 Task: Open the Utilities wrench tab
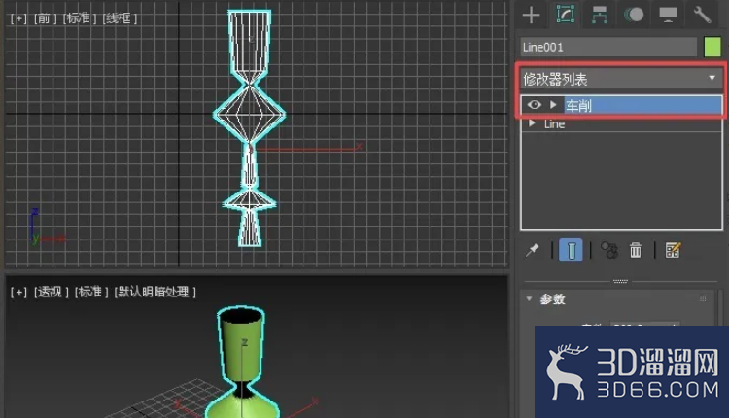point(702,15)
